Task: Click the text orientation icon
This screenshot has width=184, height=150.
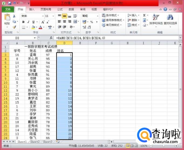Action: (x=71, y=27)
